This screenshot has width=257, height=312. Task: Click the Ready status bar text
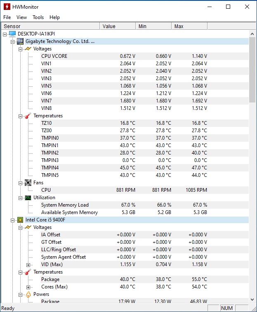pos(8,308)
